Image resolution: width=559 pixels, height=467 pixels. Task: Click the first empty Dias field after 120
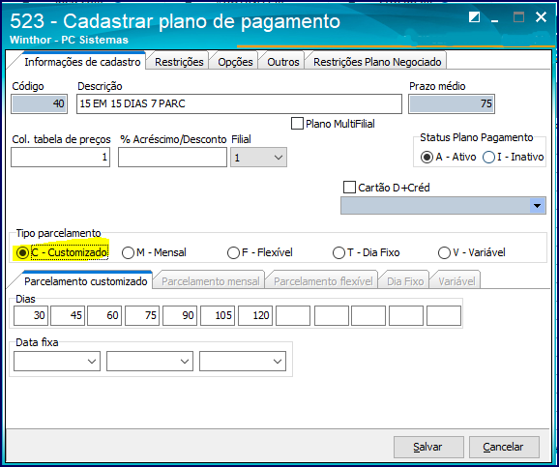click(x=293, y=315)
